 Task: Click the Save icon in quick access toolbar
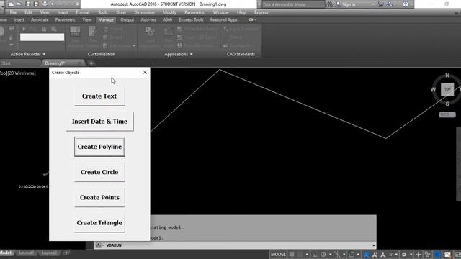click(x=27, y=4)
